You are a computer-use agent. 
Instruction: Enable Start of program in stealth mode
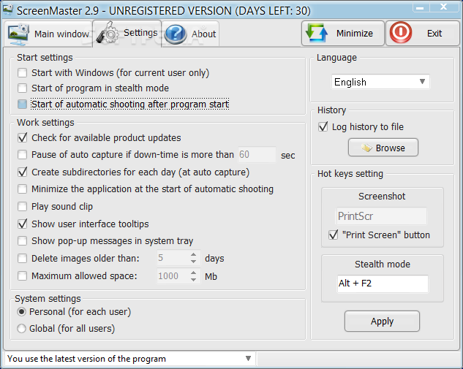click(x=22, y=88)
